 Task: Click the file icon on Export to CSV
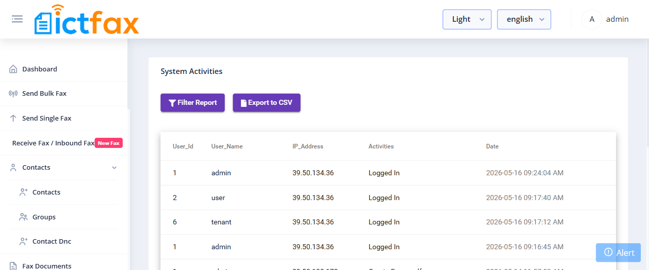pos(243,103)
